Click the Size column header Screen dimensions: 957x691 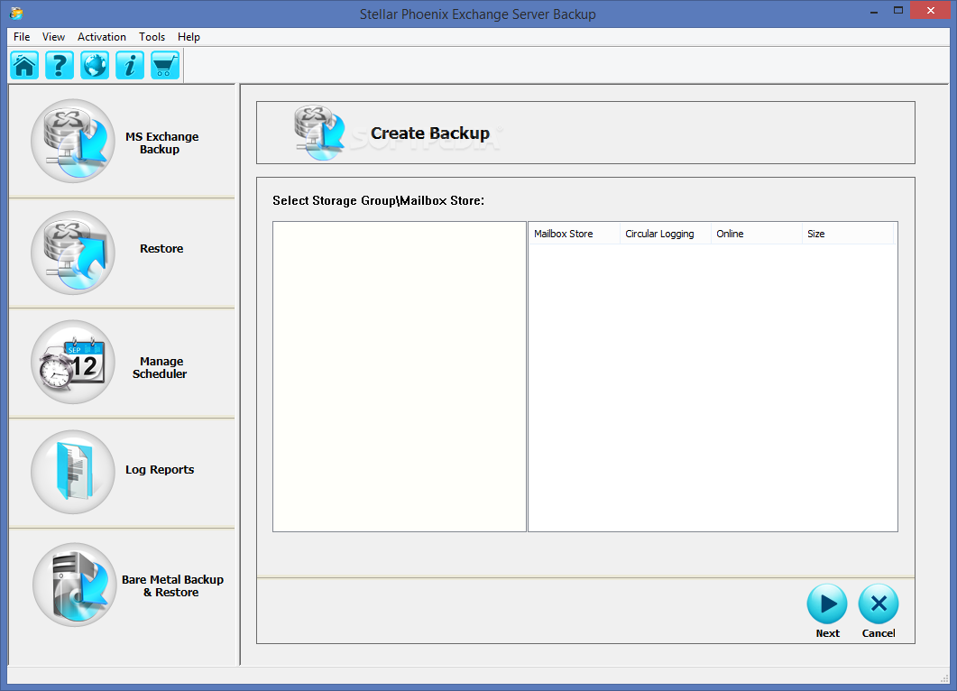coord(847,234)
